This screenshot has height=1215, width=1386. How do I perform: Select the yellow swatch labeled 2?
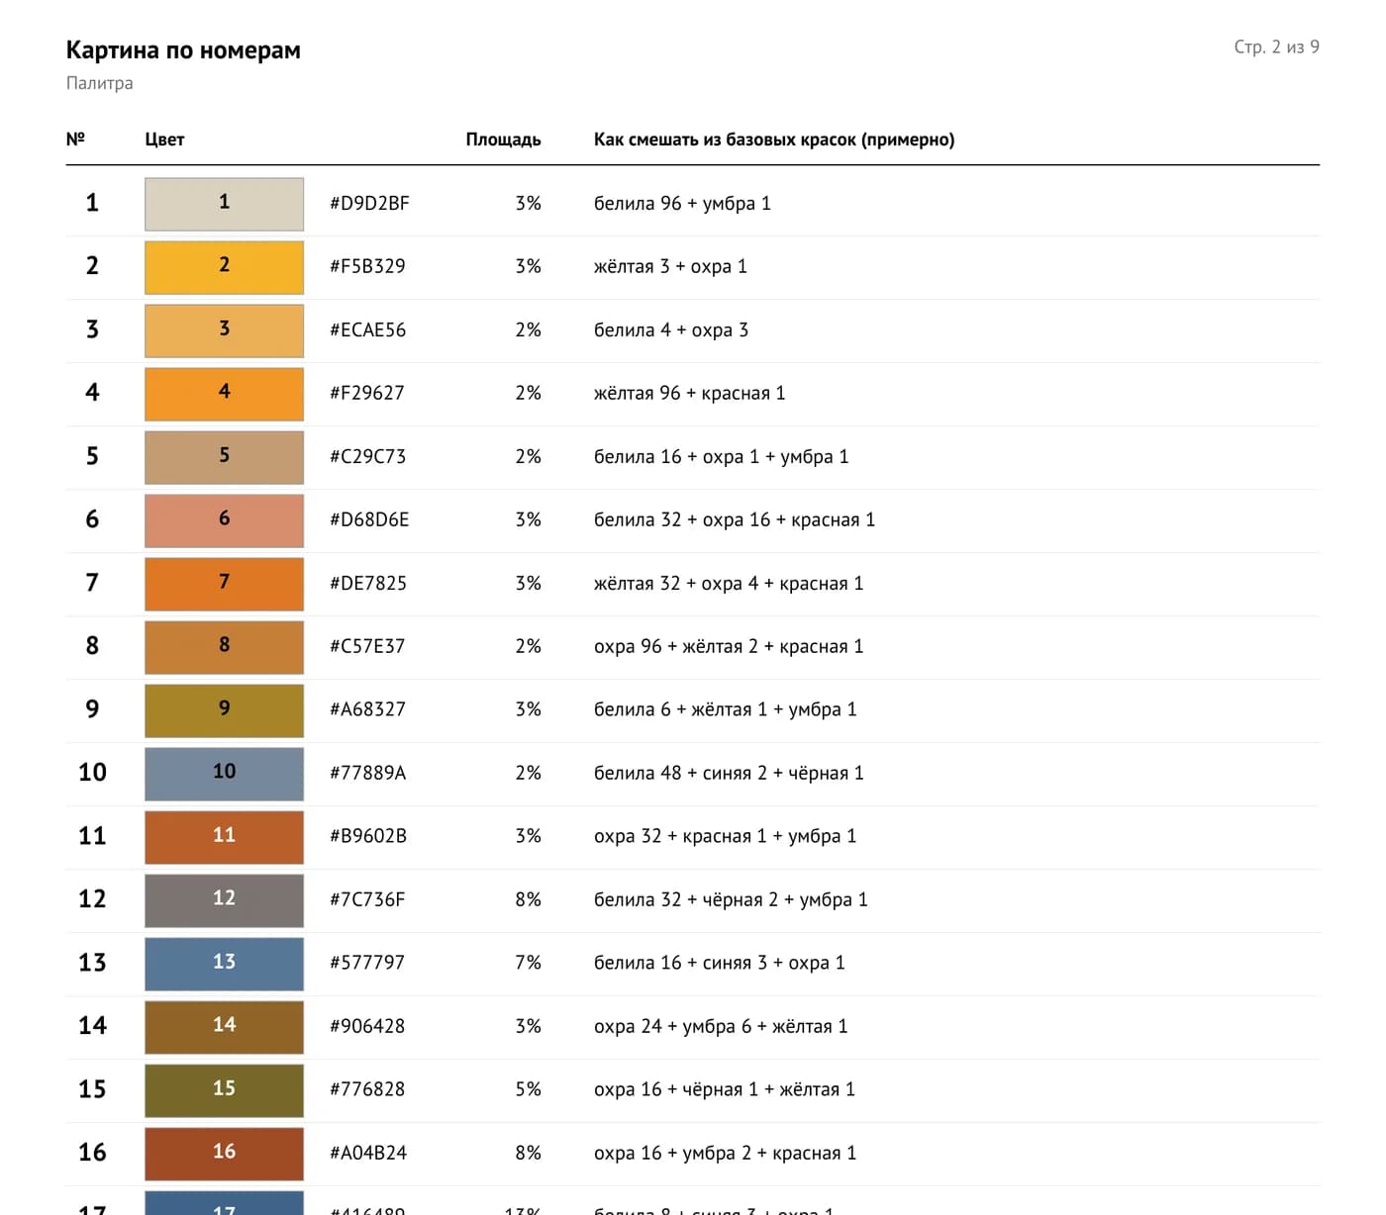tap(224, 267)
